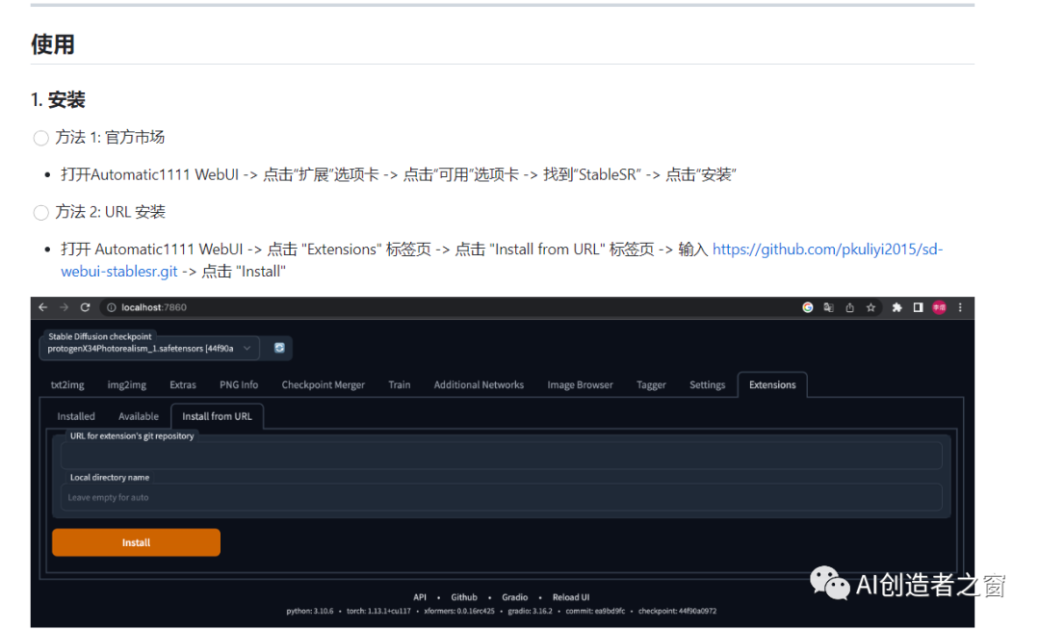Screen dimensions: 1040x631
Task: Open the Stable Diffusion checkpoint dropdown
Action: point(149,348)
